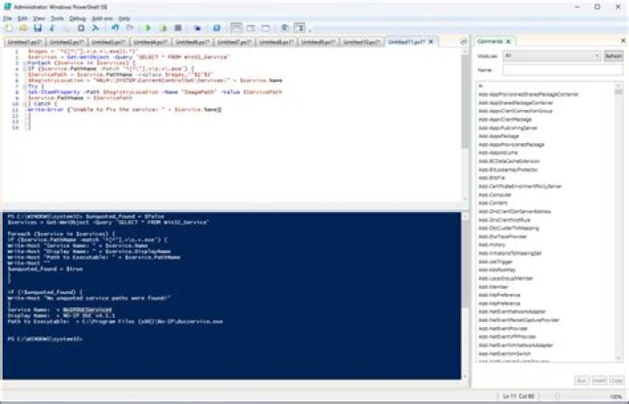
Task: Toggle the command add-on toolbar icon
Action: coord(300,28)
